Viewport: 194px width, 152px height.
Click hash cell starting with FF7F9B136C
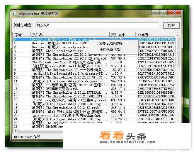pos(156,112)
